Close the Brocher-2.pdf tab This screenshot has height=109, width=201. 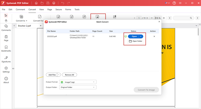coord(41,26)
